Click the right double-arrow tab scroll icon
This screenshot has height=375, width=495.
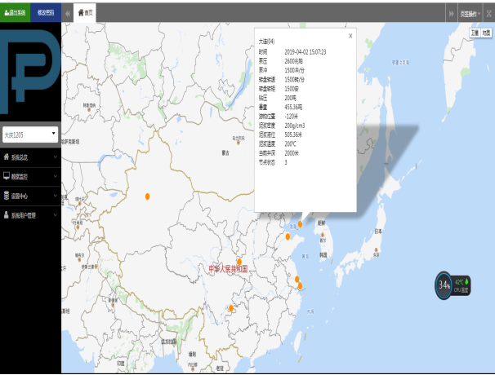452,14
